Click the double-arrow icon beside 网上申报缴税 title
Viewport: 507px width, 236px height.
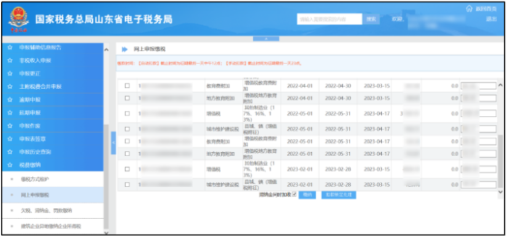pyautogui.click(x=124, y=49)
